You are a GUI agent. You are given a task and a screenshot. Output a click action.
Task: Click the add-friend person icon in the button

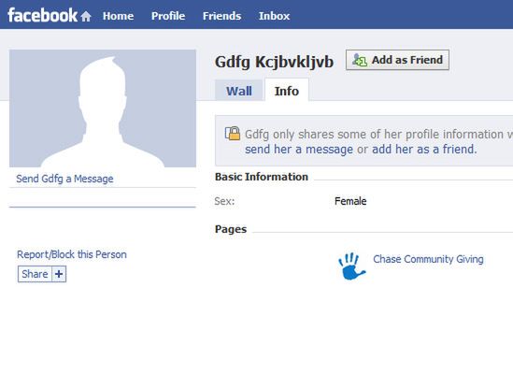(x=360, y=60)
